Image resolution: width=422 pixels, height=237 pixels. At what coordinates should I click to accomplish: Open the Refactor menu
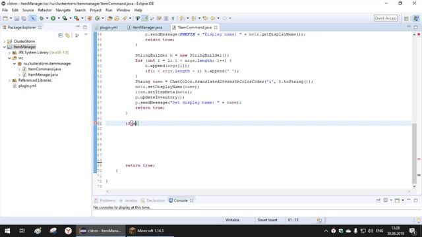tap(45, 10)
